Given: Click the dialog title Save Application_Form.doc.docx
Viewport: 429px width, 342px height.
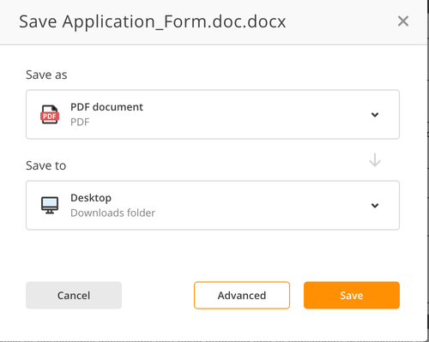Looking at the screenshot, I should 153,22.
